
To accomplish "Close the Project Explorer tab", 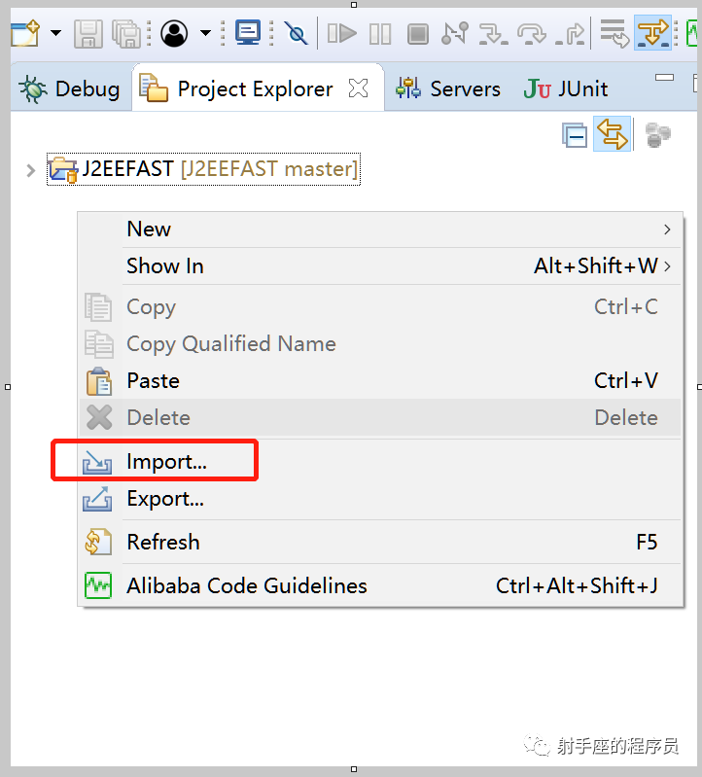I will [359, 89].
